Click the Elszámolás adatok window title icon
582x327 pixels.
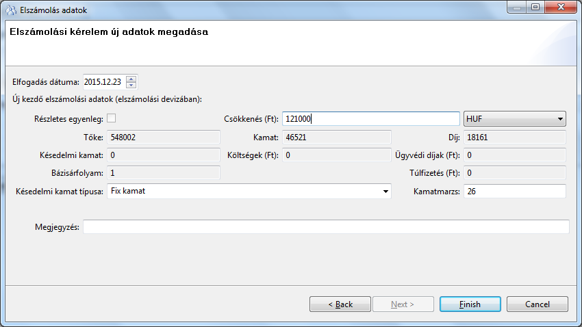[x=10, y=10]
